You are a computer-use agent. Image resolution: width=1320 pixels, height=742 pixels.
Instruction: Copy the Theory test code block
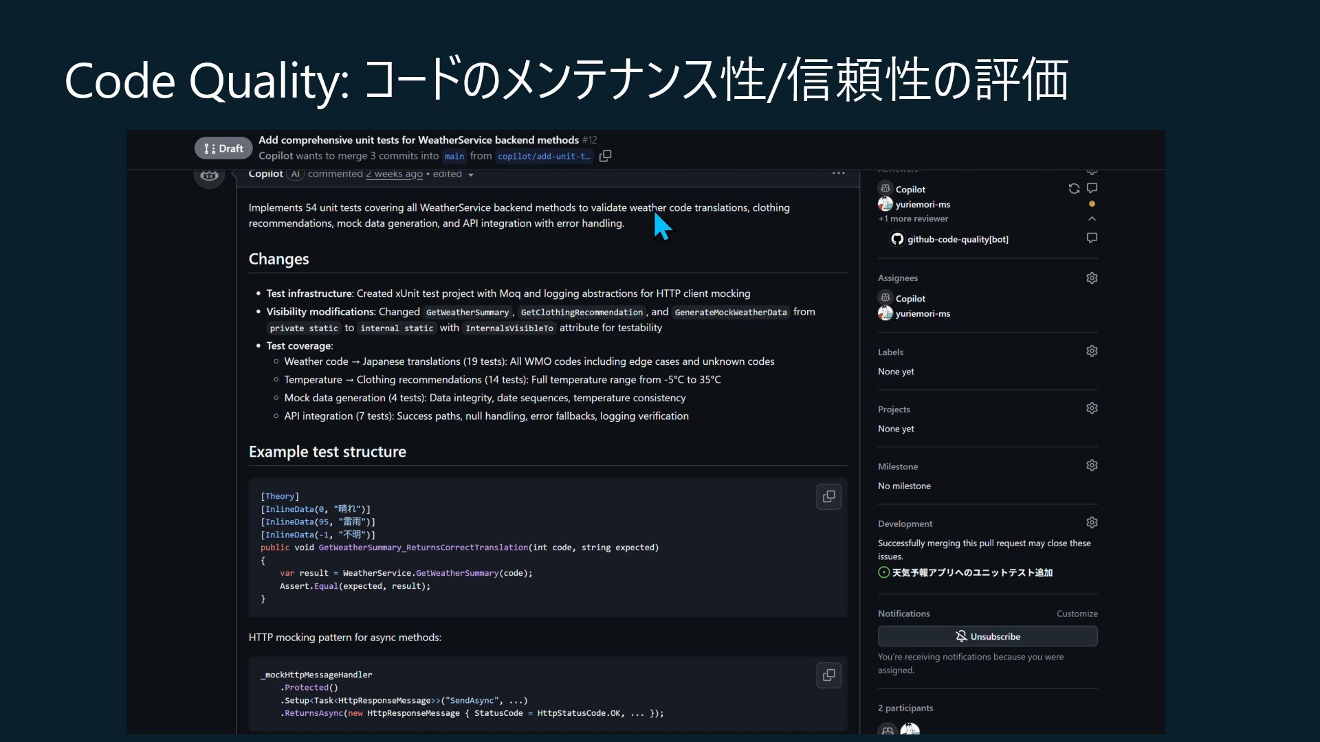[828, 496]
